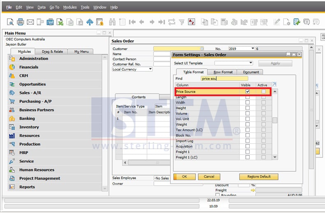Screen dimensions: 325x213
Task: Click left arrow of Contents table scrollbar
Action: click(x=125, y=162)
